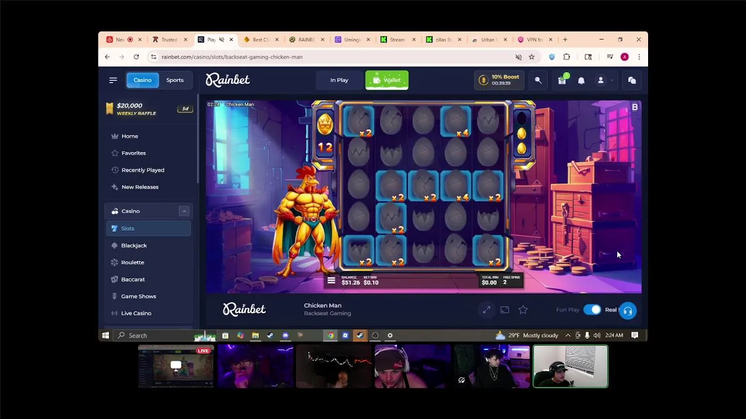The height and width of the screenshot is (419, 746).
Task: Select the highlighted webcam thumbnail
Action: [x=571, y=366]
